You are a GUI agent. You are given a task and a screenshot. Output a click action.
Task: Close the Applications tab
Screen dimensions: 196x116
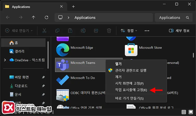coord(61,6)
